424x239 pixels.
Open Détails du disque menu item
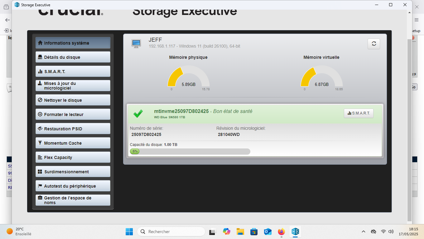point(73,57)
